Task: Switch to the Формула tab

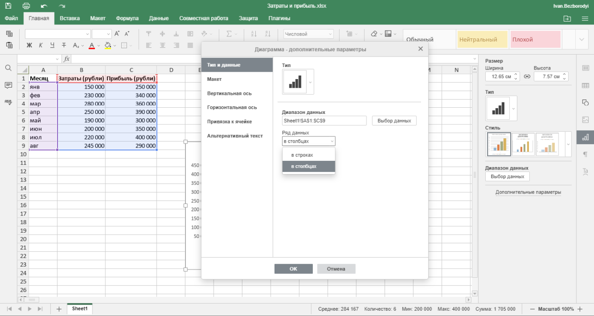Action: pos(127,18)
